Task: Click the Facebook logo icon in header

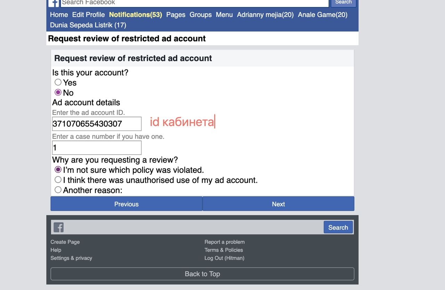Action: click(x=54, y=3)
